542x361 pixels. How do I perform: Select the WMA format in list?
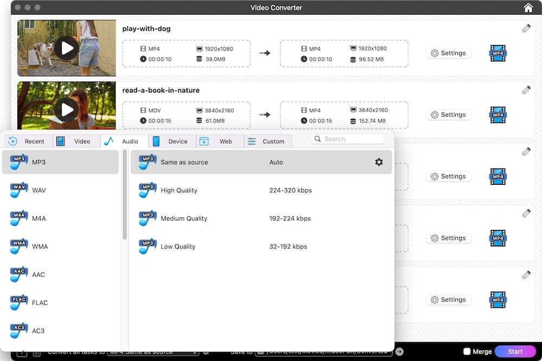pyautogui.click(x=40, y=246)
